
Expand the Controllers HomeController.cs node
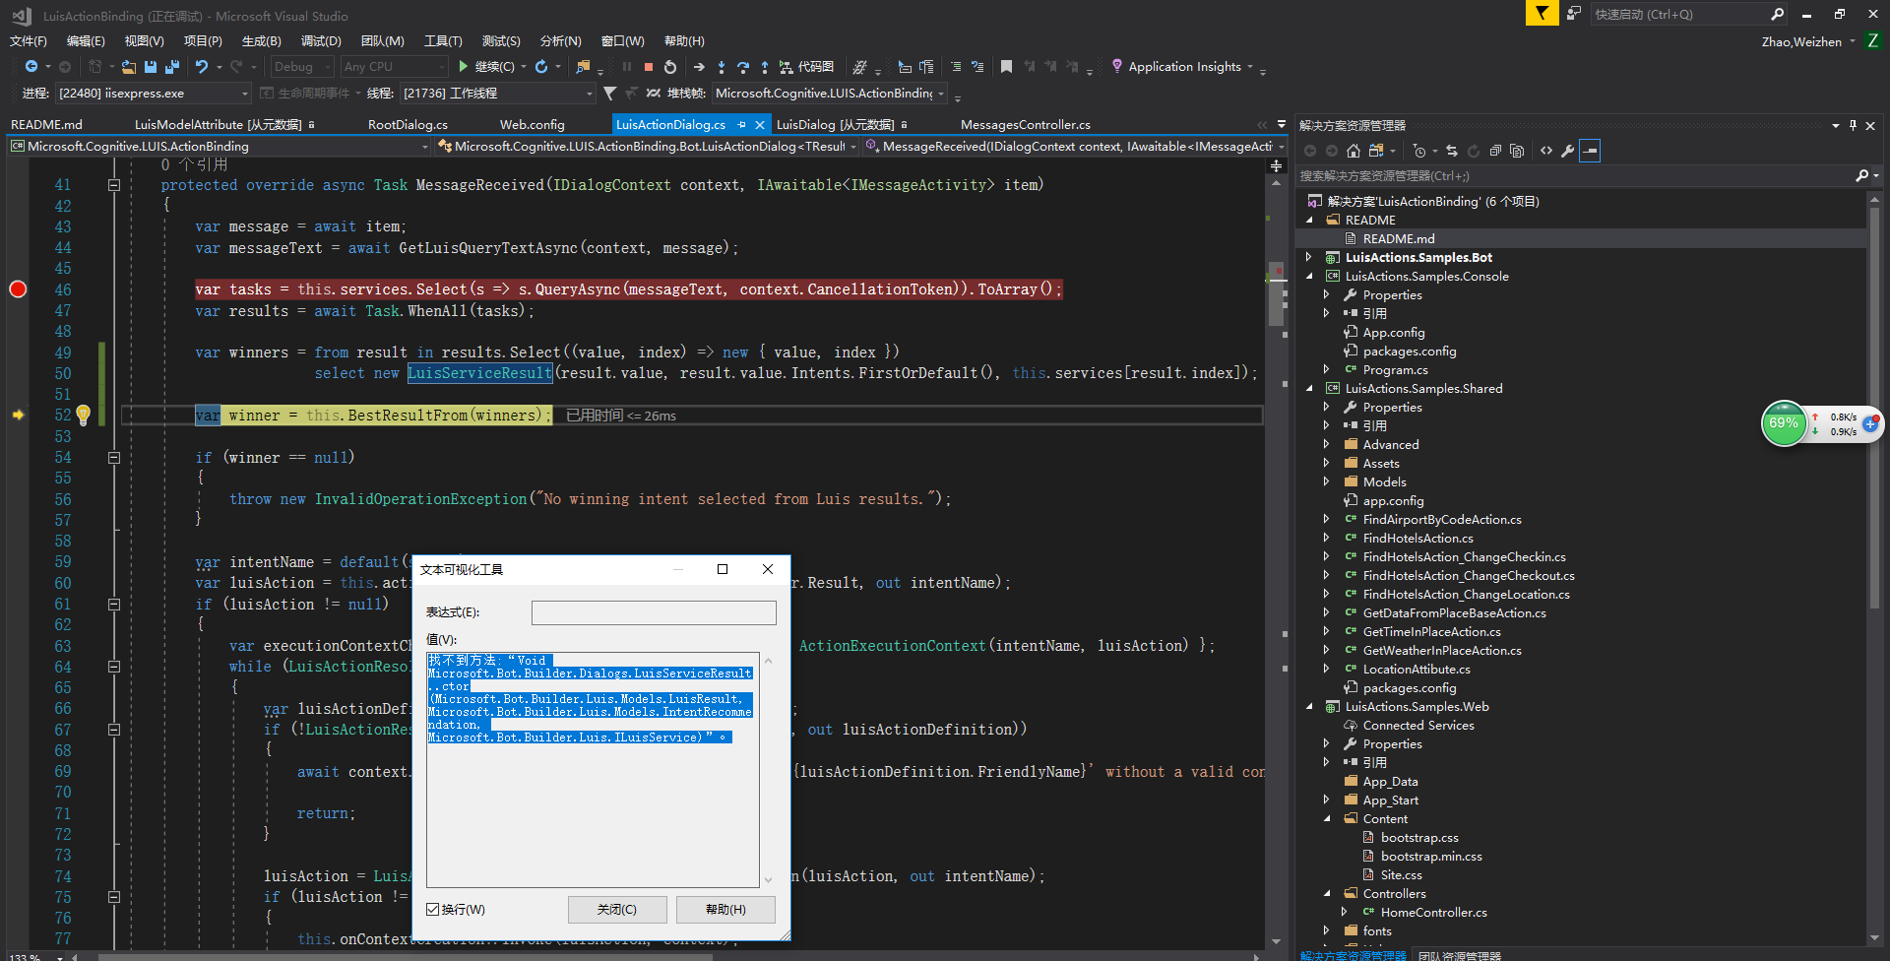1345,913
